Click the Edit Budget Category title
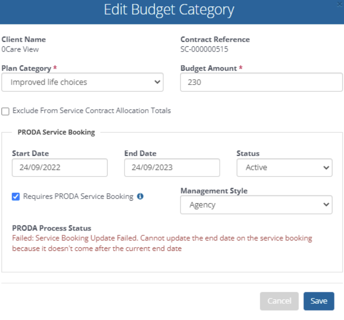This screenshot has height=320, width=344. tap(169, 10)
